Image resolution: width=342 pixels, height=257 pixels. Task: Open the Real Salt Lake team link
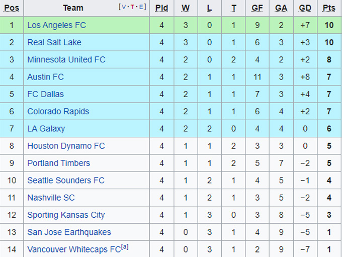point(54,42)
